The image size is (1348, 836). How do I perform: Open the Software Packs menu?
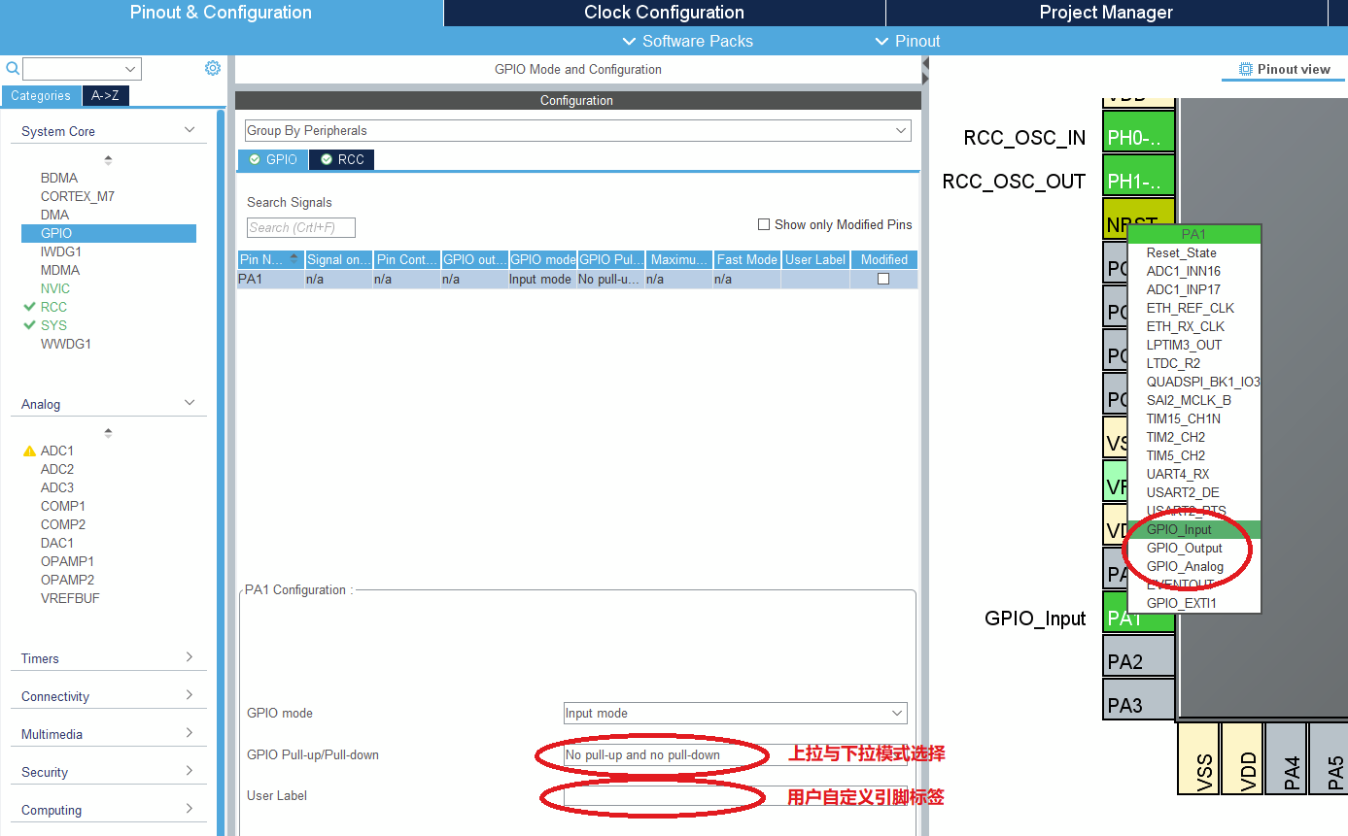tap(687, 41)
